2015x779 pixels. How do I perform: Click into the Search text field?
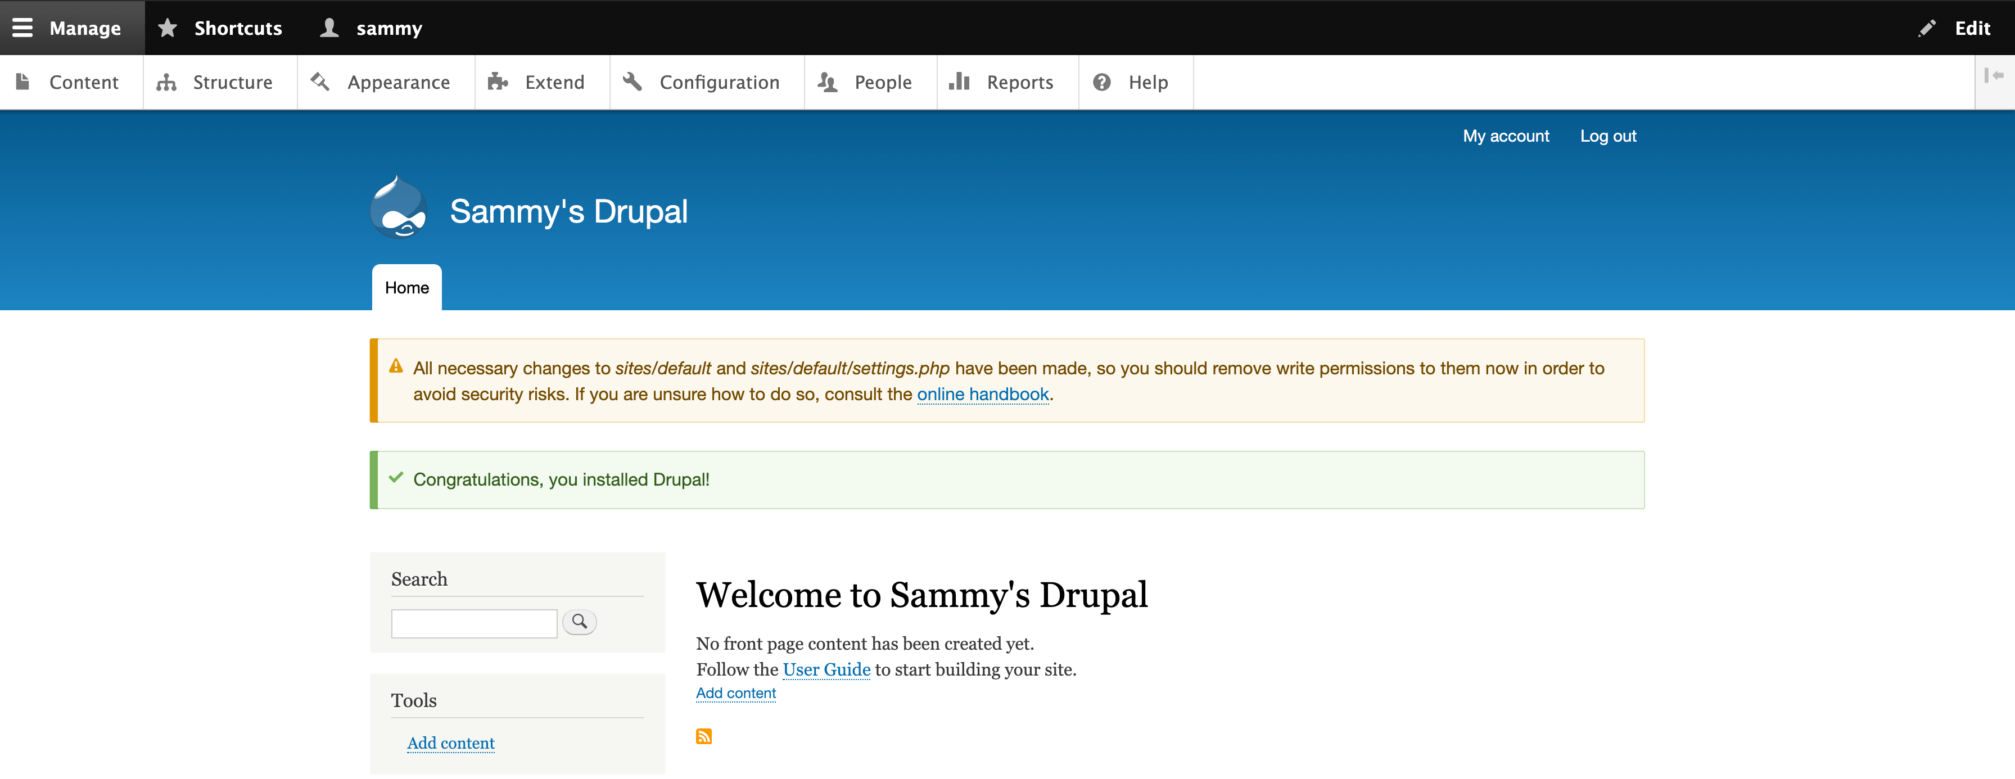click(474, 623)
